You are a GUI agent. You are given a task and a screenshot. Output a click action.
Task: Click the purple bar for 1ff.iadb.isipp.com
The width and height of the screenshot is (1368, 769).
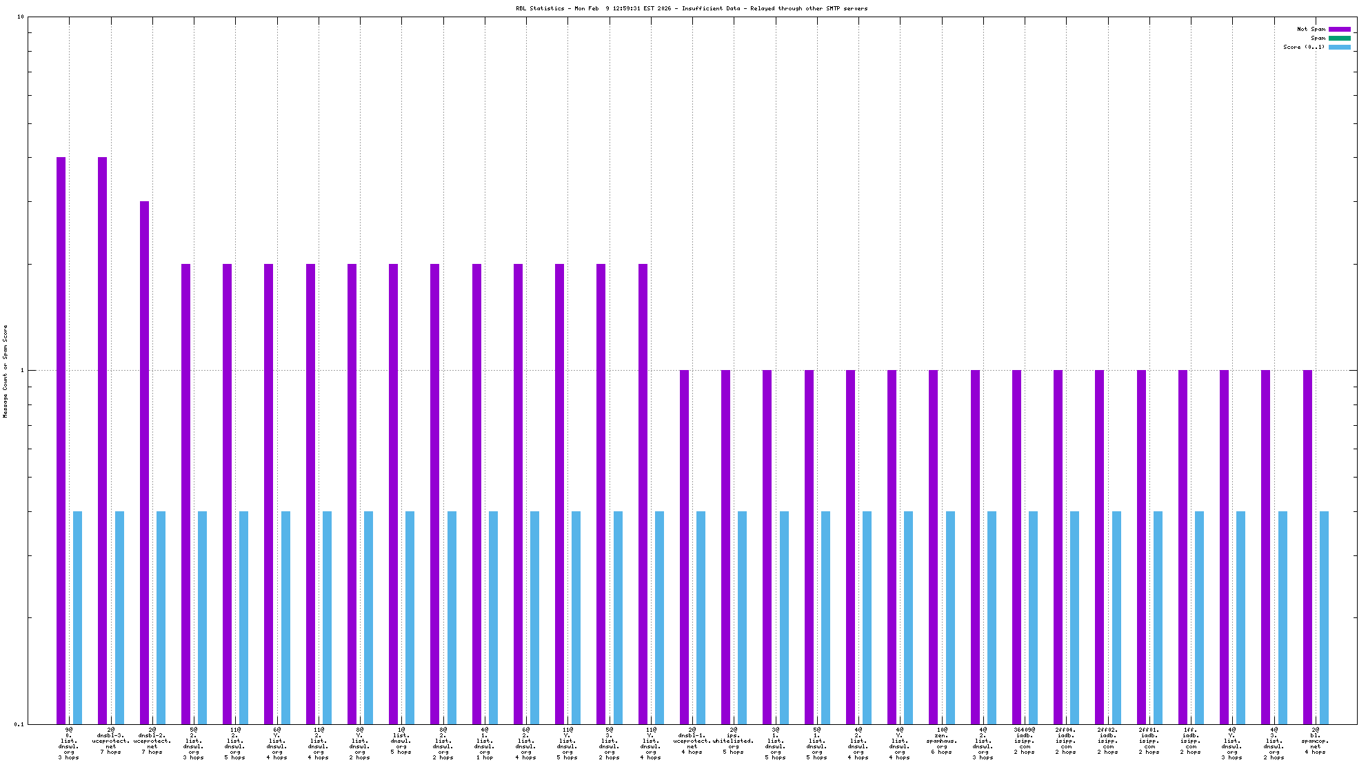1183,546
